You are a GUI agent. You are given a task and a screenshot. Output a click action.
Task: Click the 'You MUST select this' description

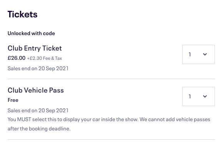tap(109, 124)
